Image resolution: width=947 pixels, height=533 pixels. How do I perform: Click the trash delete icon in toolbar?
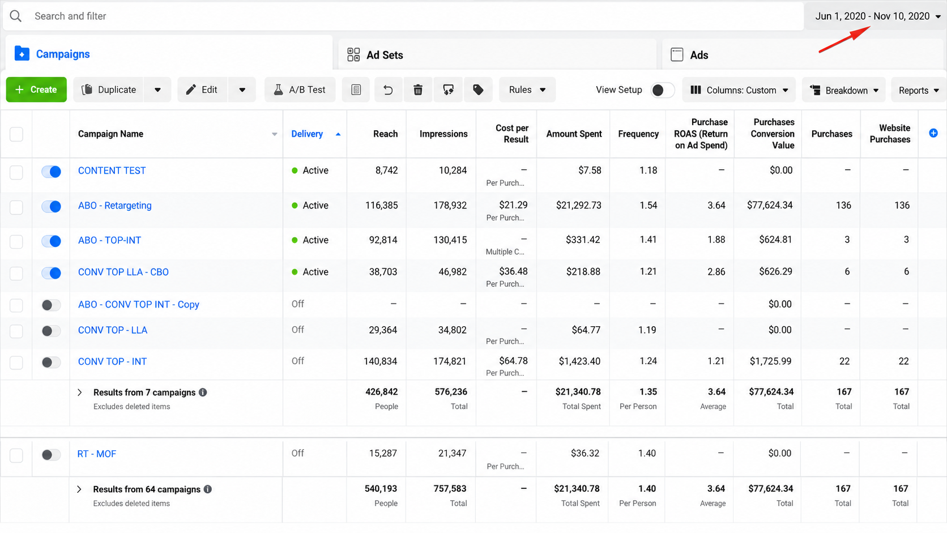pos(418,89)
